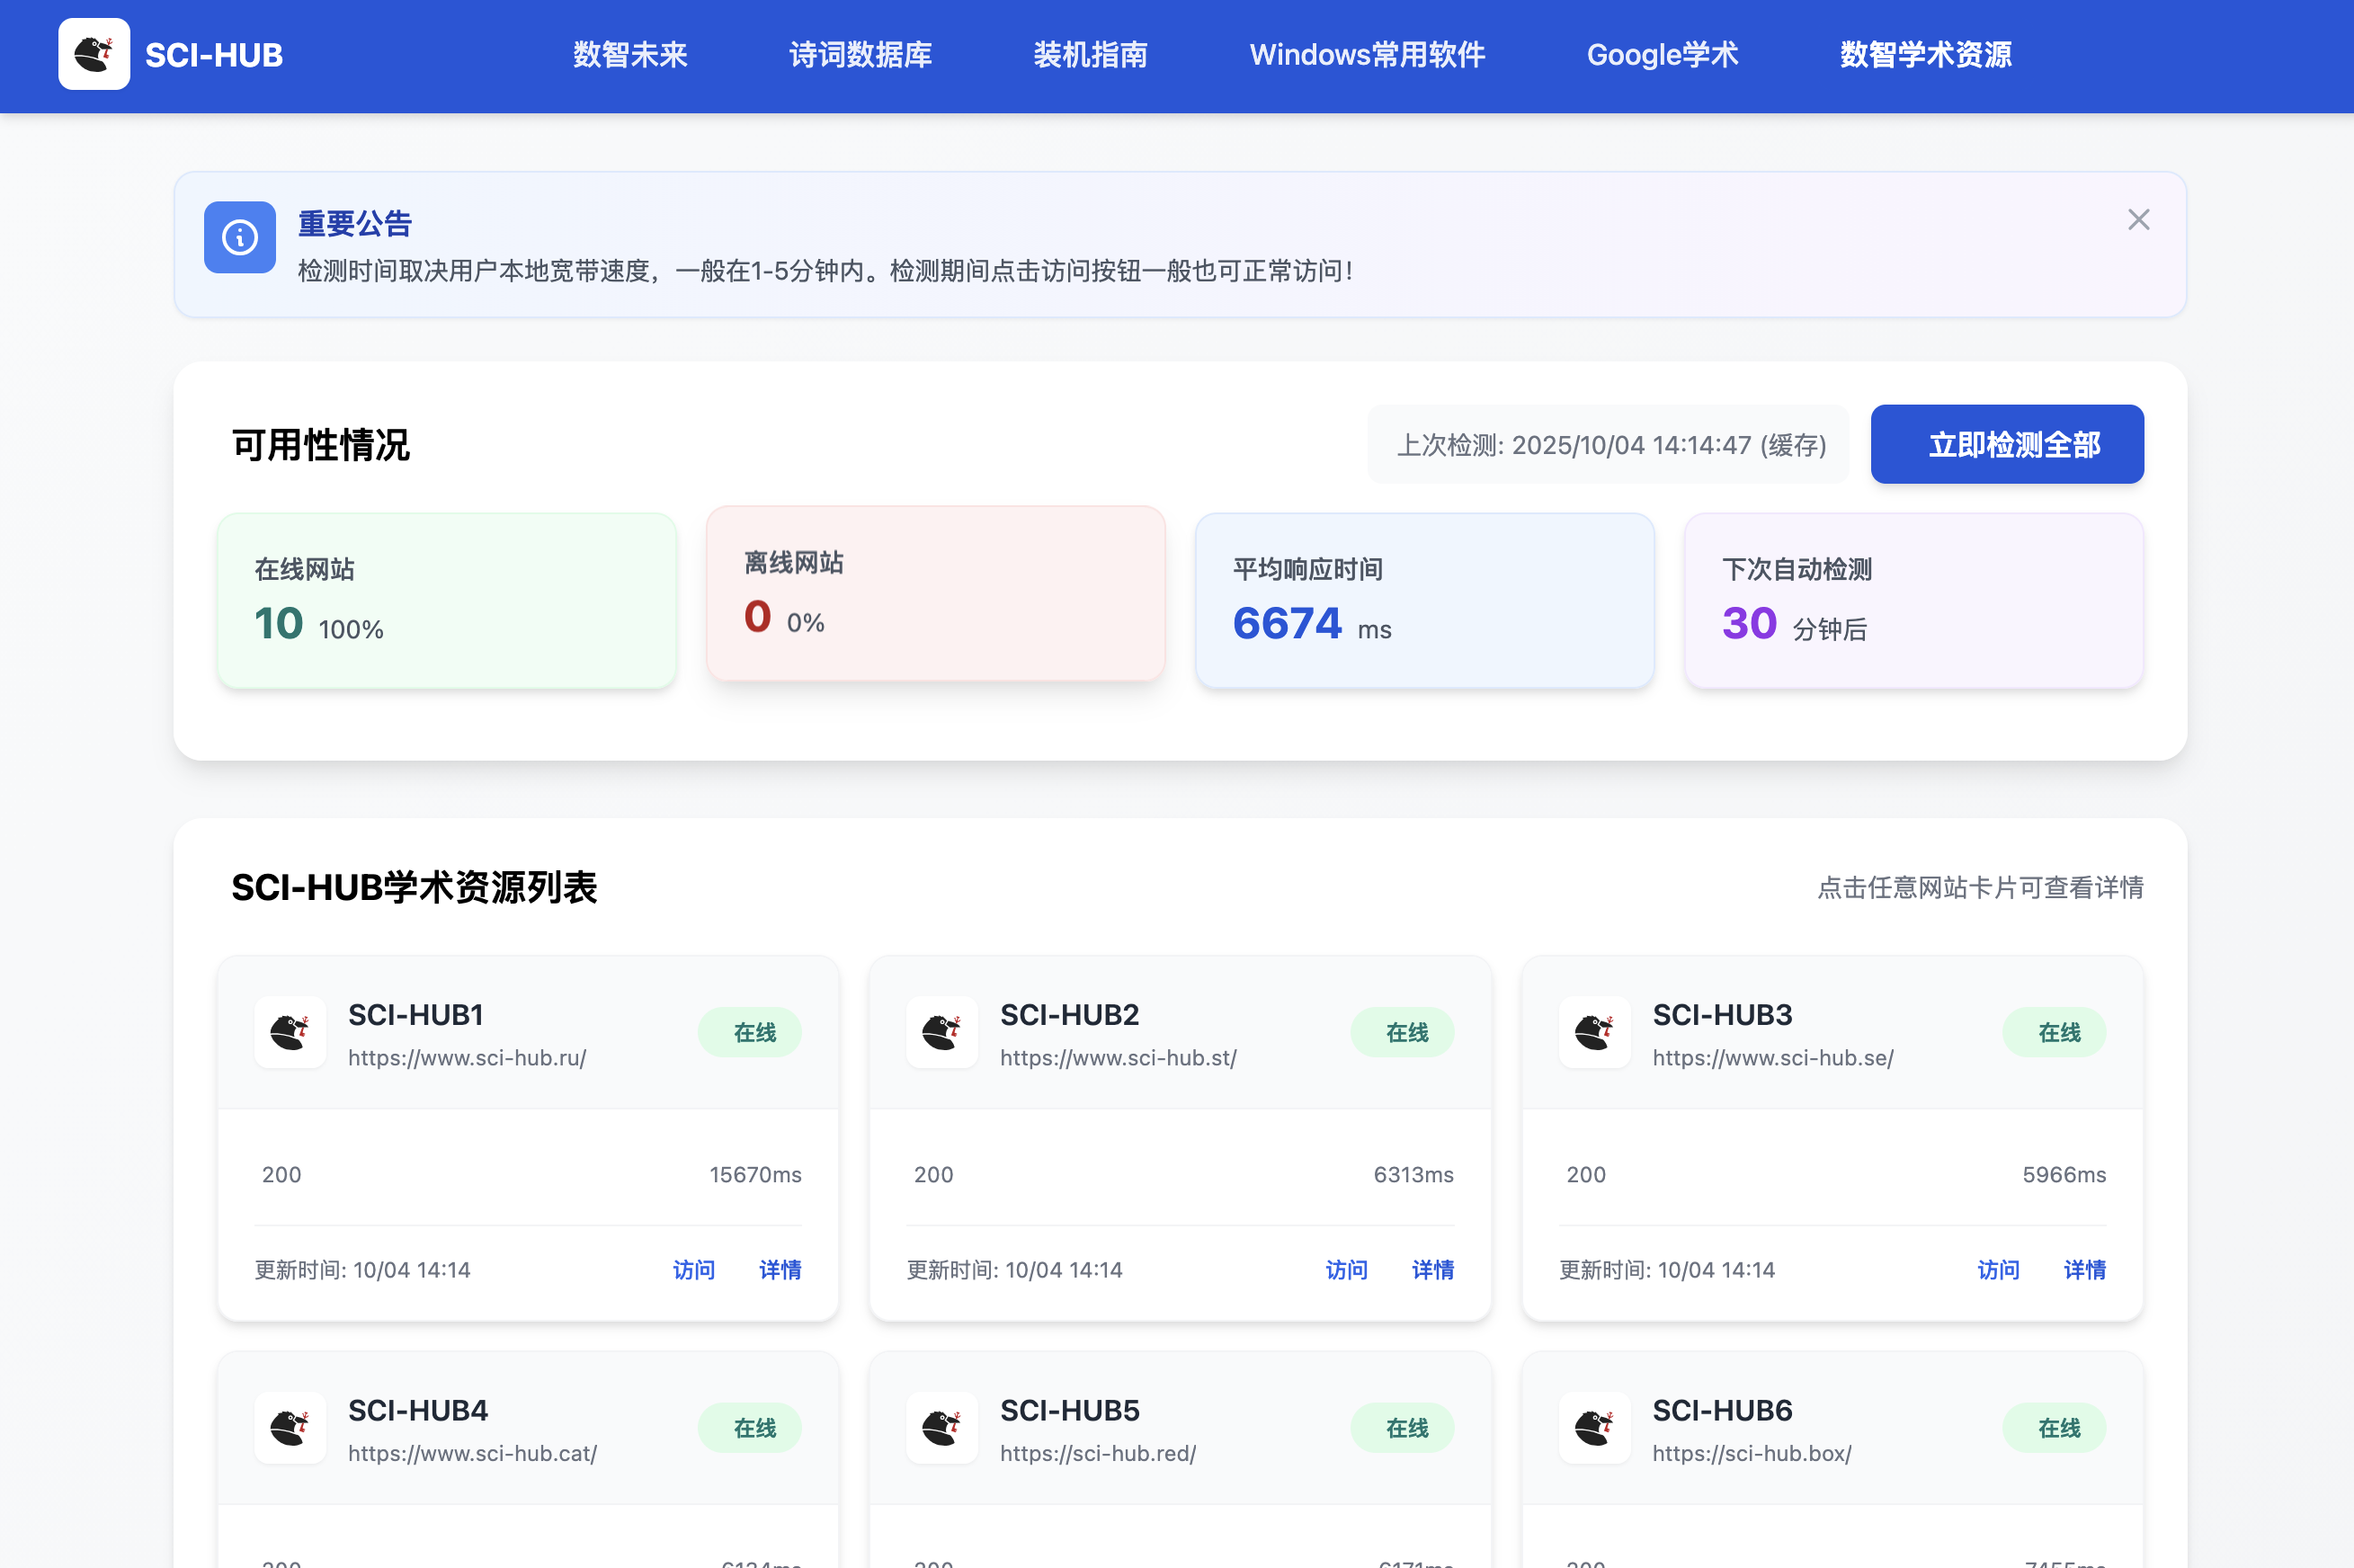Click 访问 link on the SCI-HUB1 card
Viewport: 2354px width, 1568px height.
point(694,1269)
